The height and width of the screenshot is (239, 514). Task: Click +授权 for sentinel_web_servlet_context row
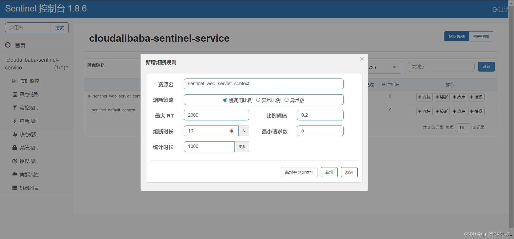point(476,97)
